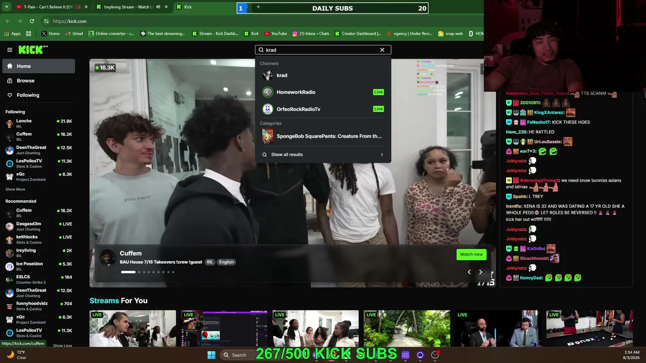The width and height of the screenshot is (646, 363).
Task: Expand the Following list with Show More
Action: click(15, 190)
